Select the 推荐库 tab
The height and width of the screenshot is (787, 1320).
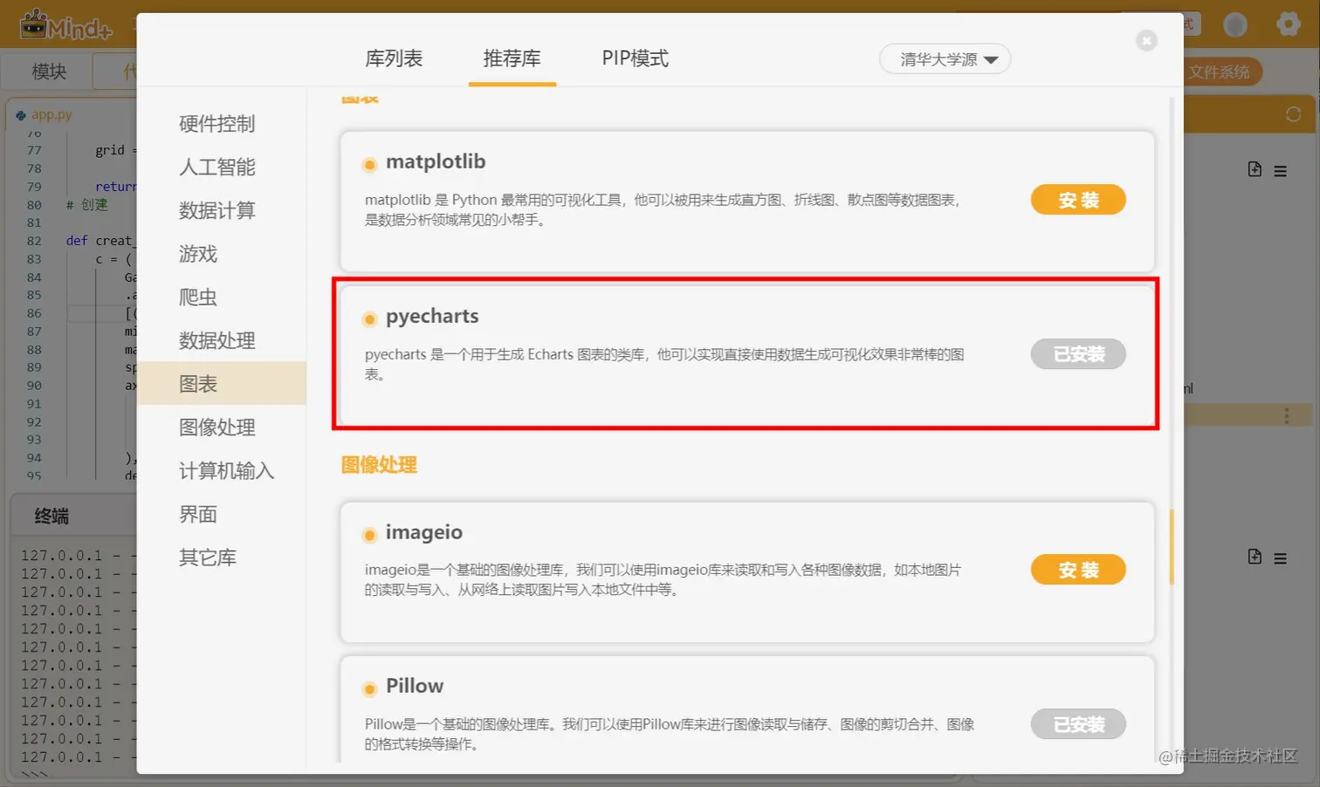coord(512,58)
